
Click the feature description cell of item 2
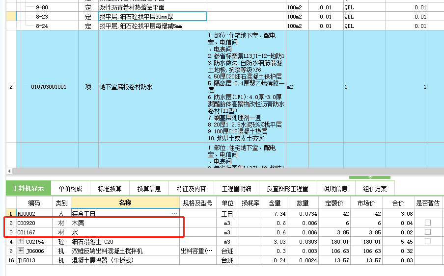click(x=247, y=87)
